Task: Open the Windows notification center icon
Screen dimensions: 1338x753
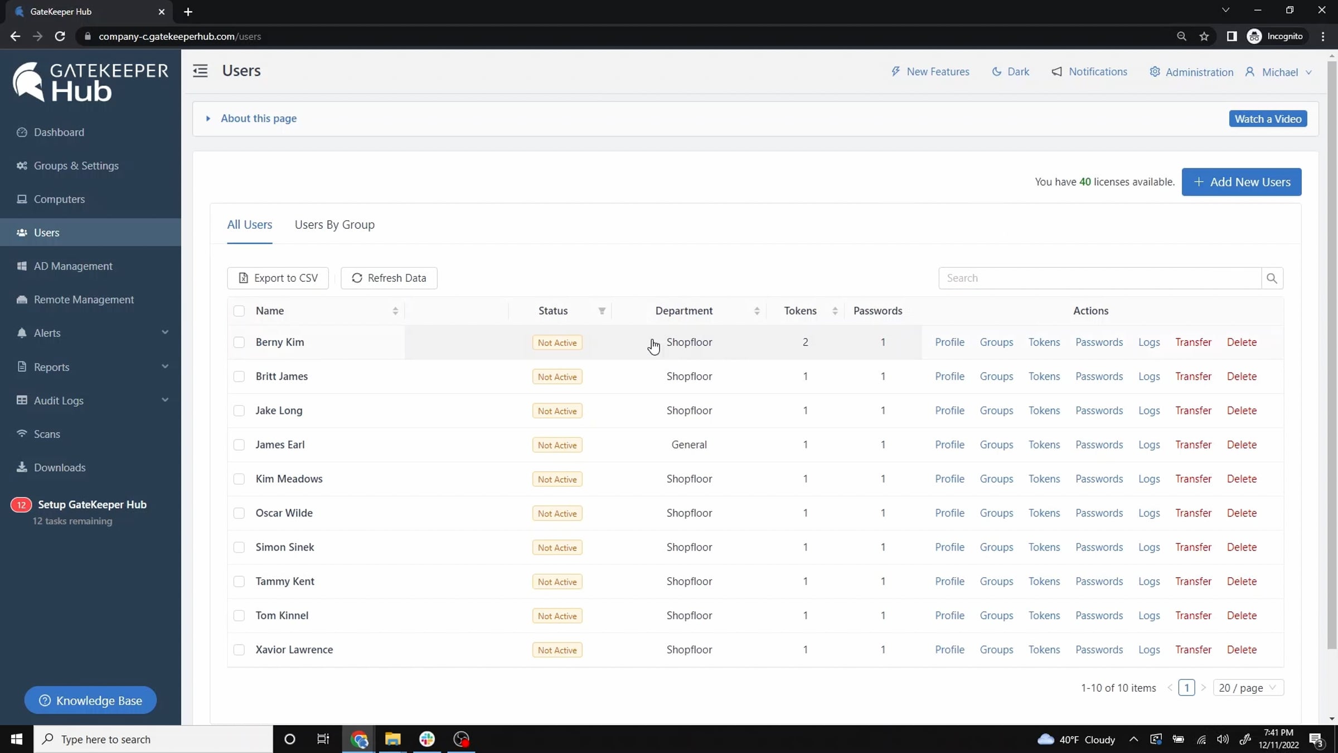Action: click(1317, 740)
